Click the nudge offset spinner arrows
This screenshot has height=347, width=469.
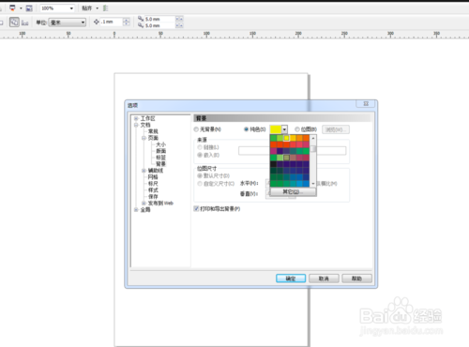coord(127,22)
